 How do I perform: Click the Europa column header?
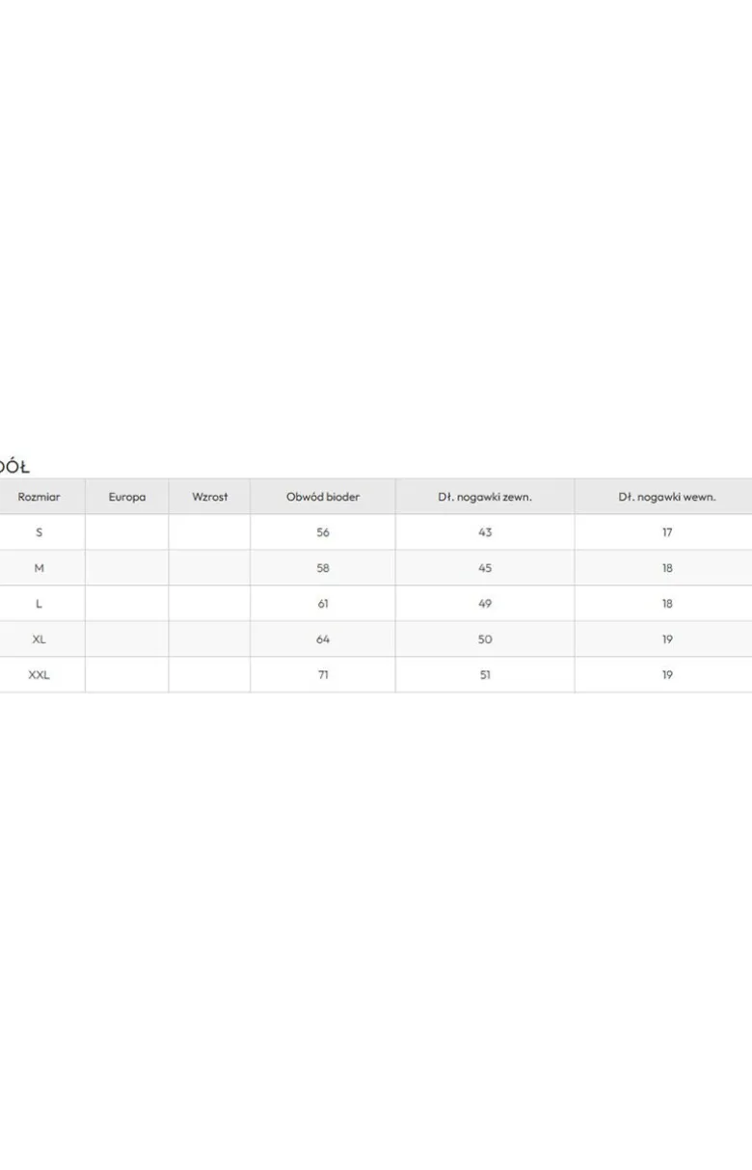[x=127, y=497]
